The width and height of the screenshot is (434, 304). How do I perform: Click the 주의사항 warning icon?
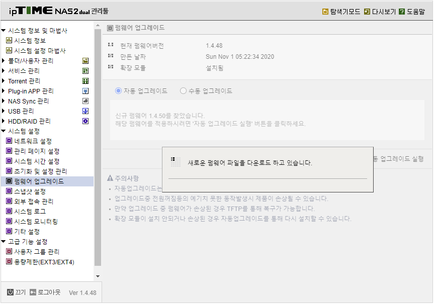tap(110, 178)
